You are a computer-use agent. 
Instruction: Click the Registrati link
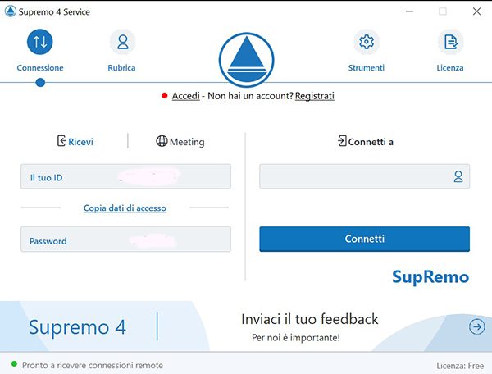314,96
